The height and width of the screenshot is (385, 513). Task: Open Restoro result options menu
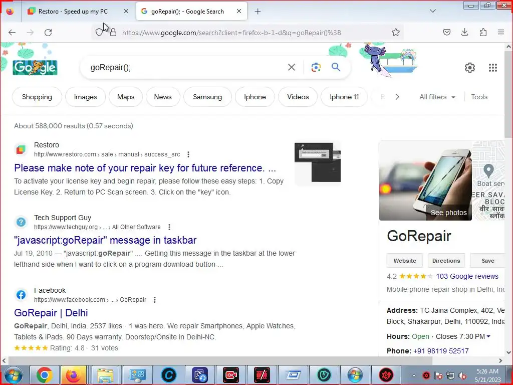pyautogui.click(x=188, y=154)
